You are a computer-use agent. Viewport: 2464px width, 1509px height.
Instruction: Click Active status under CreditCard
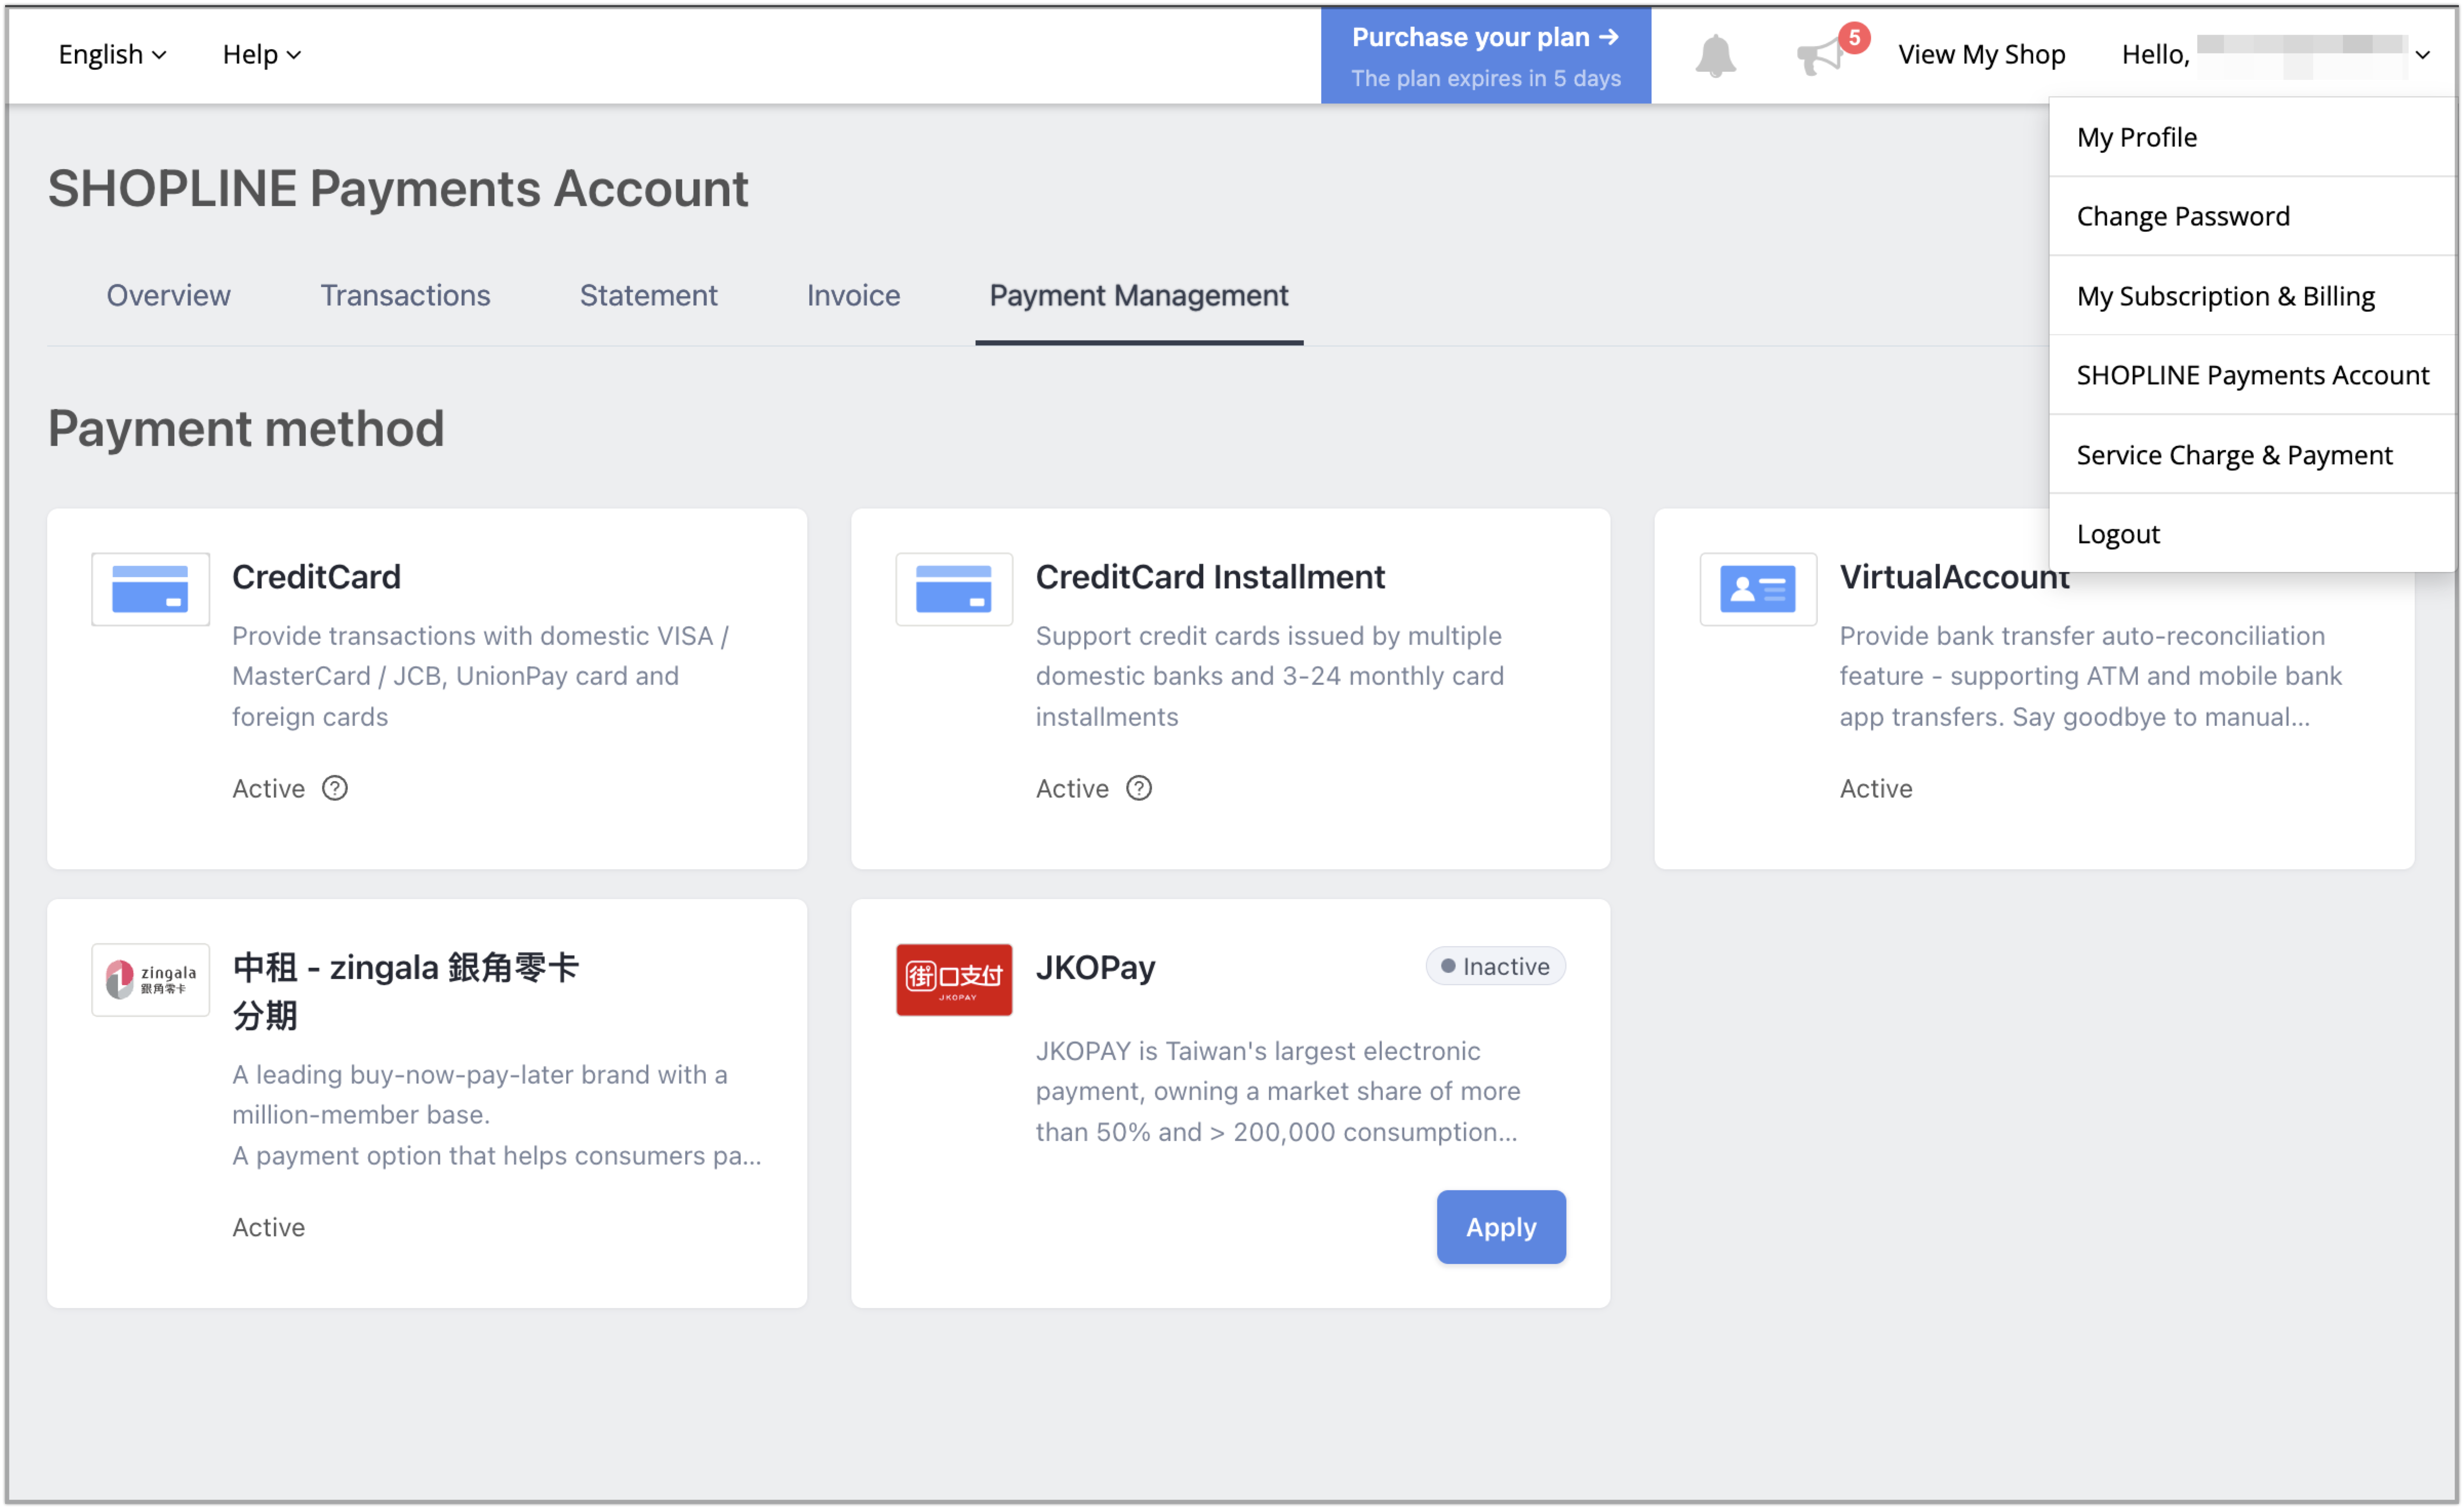pyautogui.click(x=268, y=788)
